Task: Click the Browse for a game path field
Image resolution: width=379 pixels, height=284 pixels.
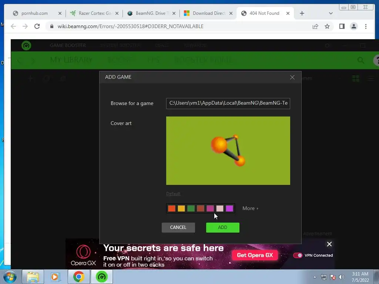Action: click(228, 104)
